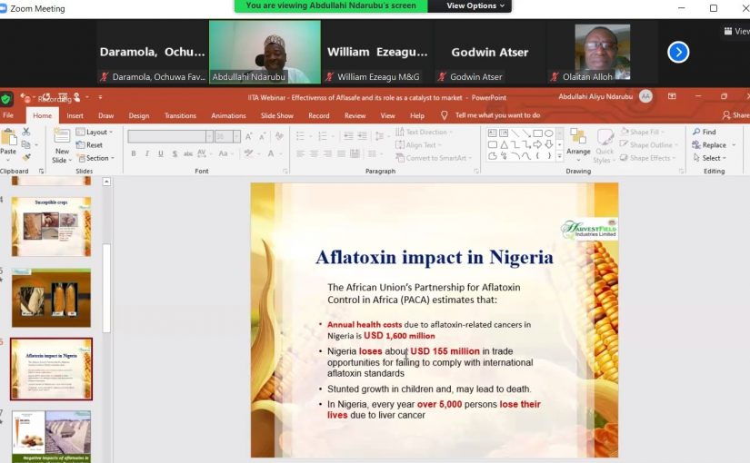
Task: Toggle Bold formatting button
Action: click(134, 153)
